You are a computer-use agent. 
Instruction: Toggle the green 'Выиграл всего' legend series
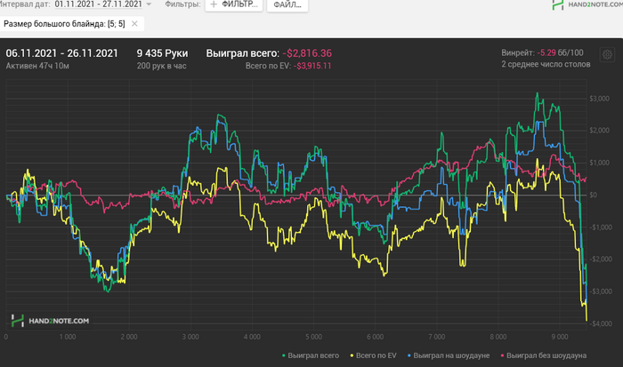[311, 355]
